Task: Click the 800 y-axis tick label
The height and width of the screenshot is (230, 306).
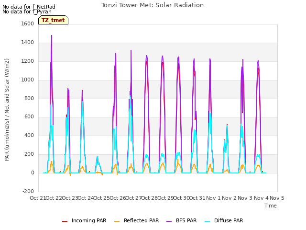Action: (29, 98)
